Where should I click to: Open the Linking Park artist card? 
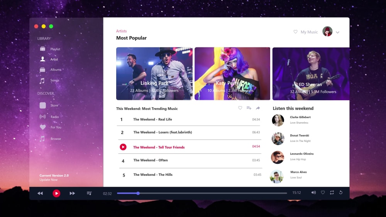pos(154,74)
